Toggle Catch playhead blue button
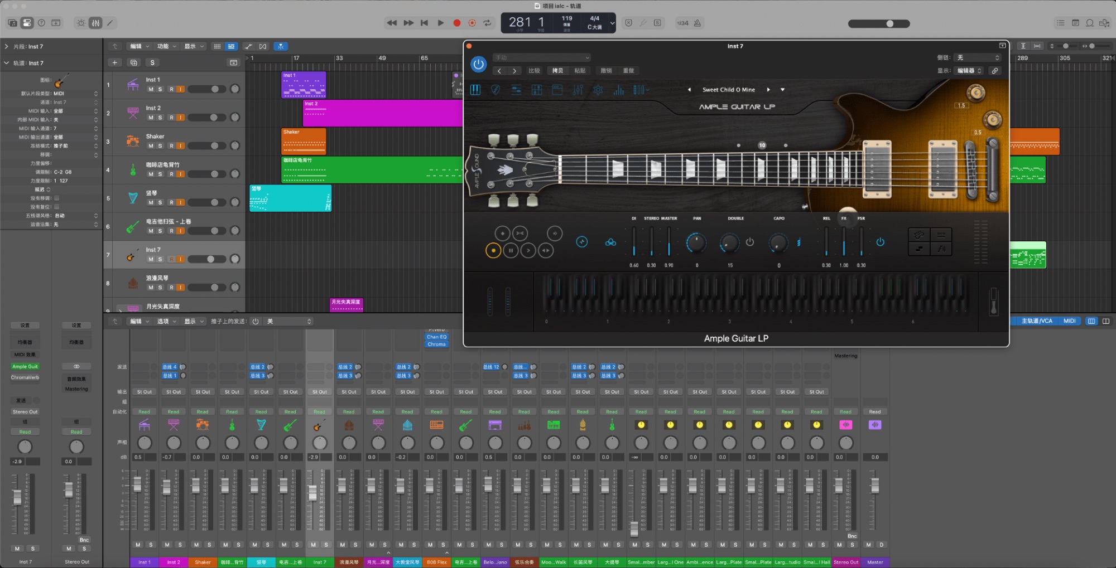This screenshot has height=568, width=1116. click(x=281, y=46)
